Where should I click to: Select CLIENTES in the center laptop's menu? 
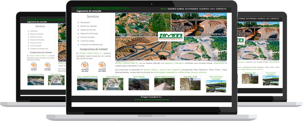click(x=204, y=9)
